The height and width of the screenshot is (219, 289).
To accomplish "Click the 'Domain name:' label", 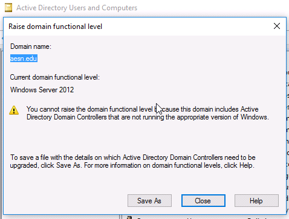I will pyautogui.click(x=31, y=46).
